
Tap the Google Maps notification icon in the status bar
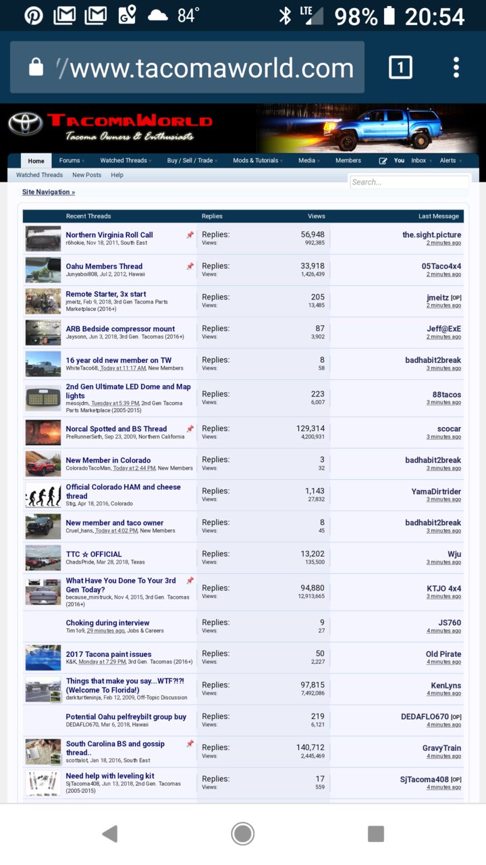[127, 15]
